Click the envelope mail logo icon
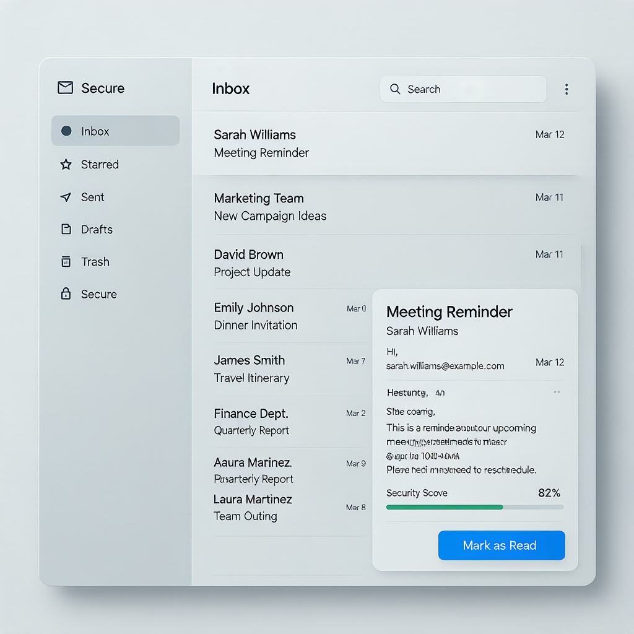Screen dimensions: 634x634 (65, 88)
